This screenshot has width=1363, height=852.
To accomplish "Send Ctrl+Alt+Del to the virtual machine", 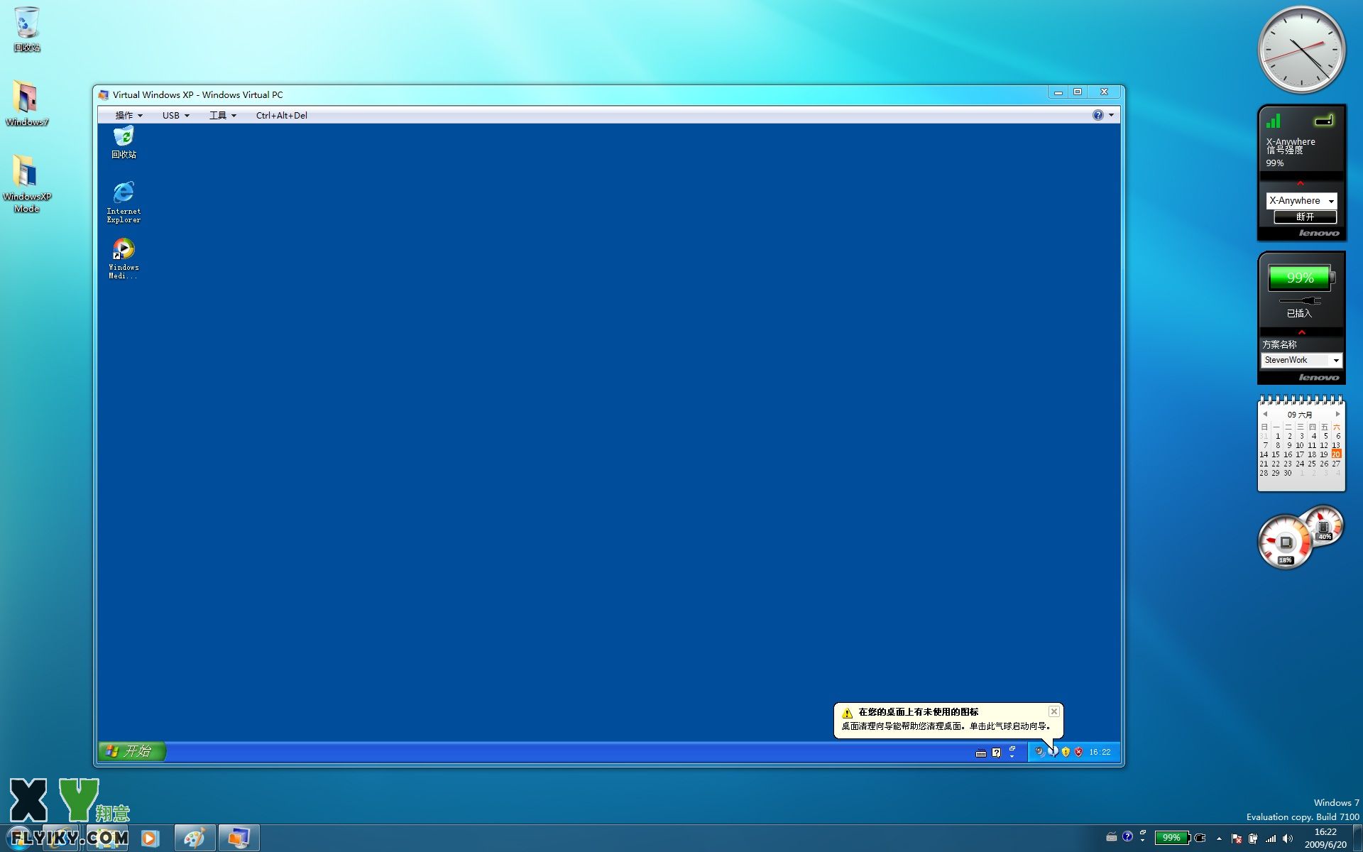I will (281, 115).
